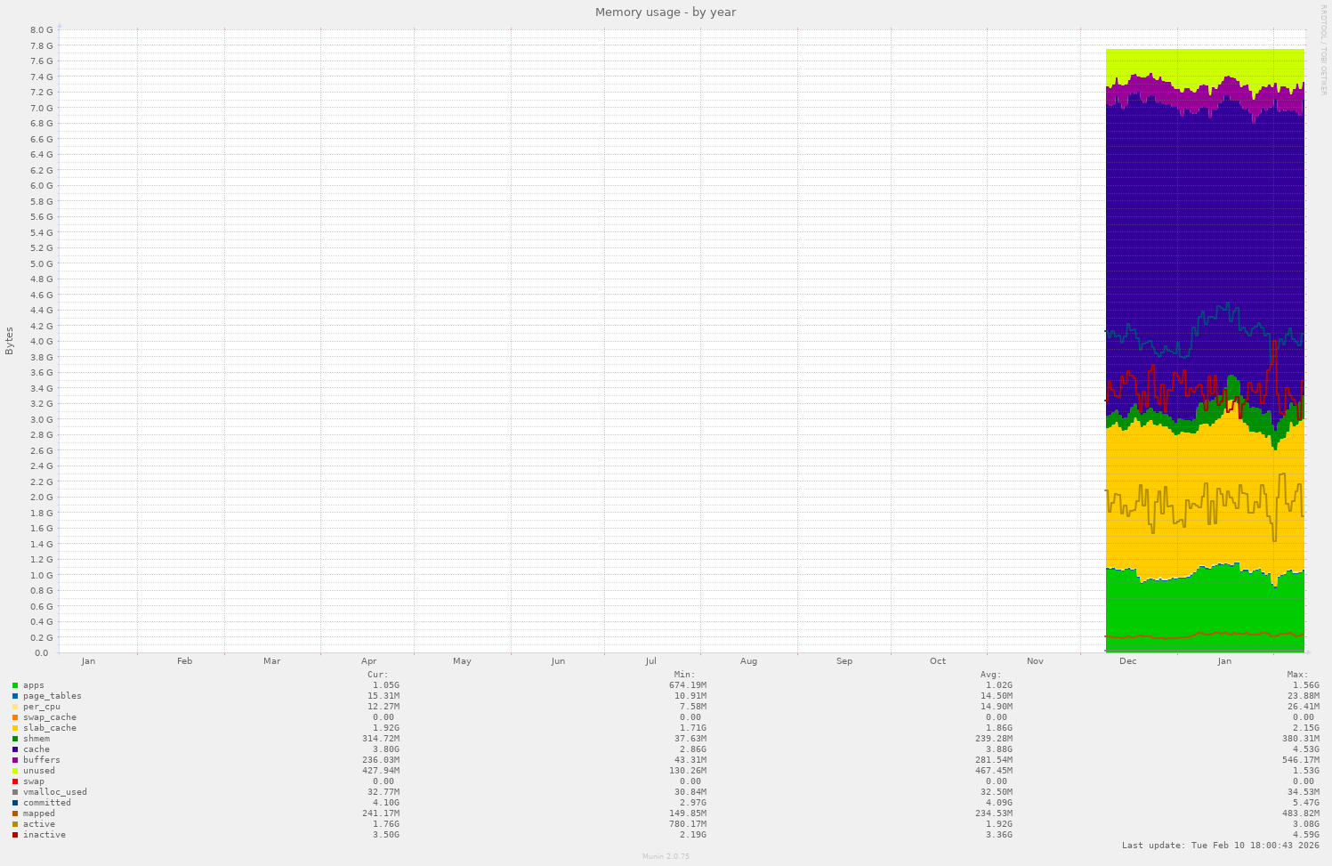Click the olive active legend swatch
This screenshot has height=866, width=1332.
point(14,823)
